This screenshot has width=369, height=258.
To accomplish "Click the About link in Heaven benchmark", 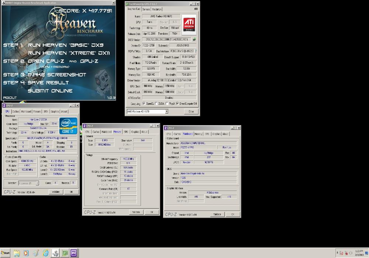I will click(10, 98).
